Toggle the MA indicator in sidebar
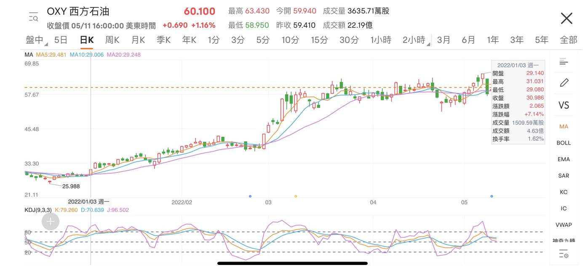 click(x=564, y=126)
